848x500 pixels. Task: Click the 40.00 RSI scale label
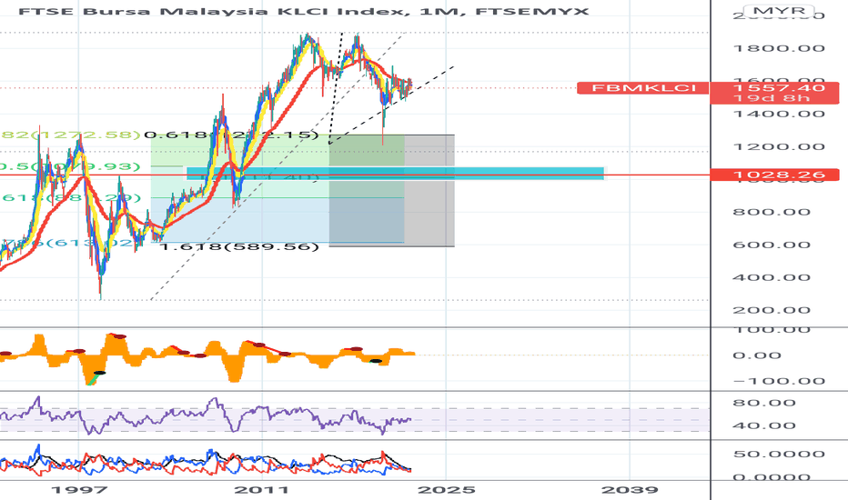coord(764,425)
